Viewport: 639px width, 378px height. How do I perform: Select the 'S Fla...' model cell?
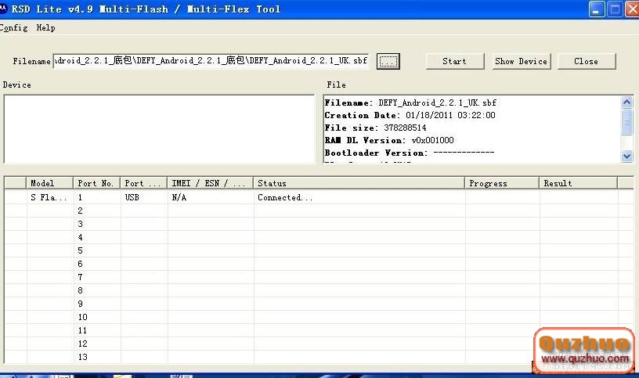tap(49, 197)
